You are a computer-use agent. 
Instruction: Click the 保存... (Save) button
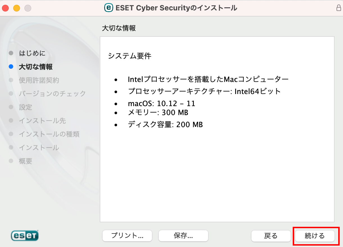183,236
